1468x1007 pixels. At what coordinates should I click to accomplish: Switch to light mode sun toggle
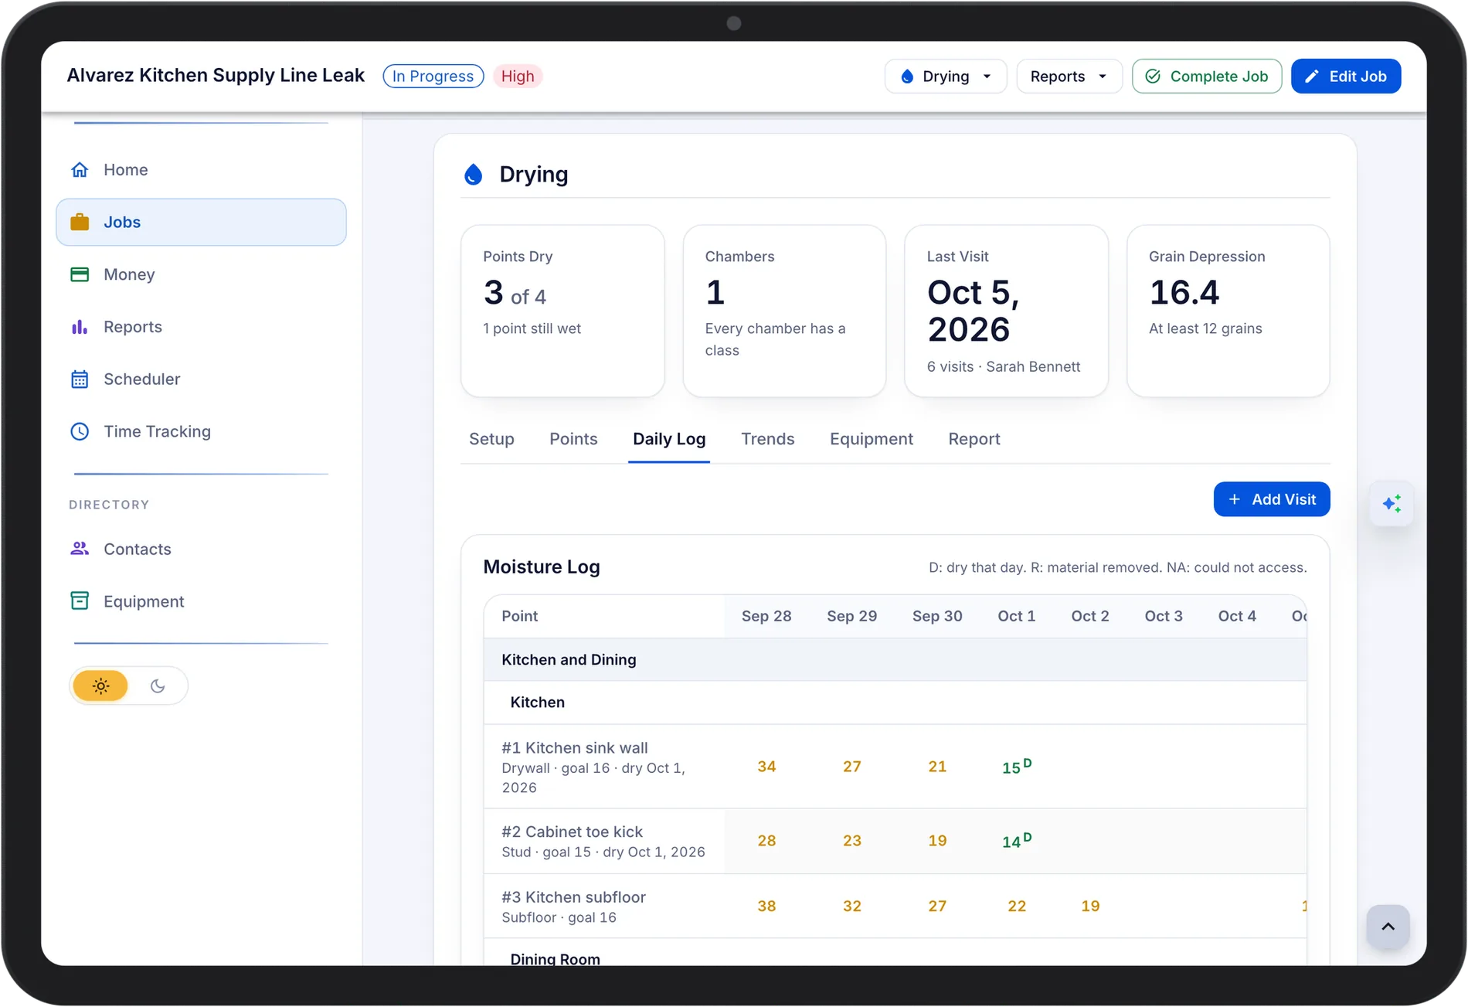point(100,686)
